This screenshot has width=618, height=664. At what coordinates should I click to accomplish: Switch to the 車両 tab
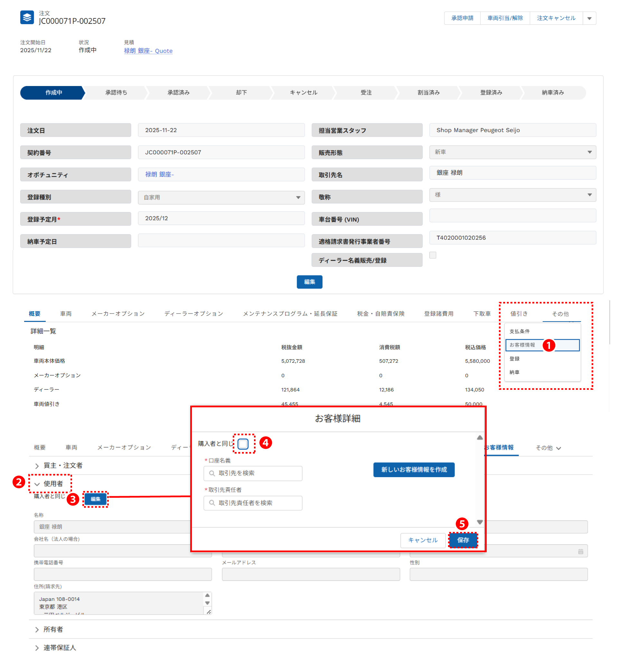pyautogui.click(x=66, y=313)
